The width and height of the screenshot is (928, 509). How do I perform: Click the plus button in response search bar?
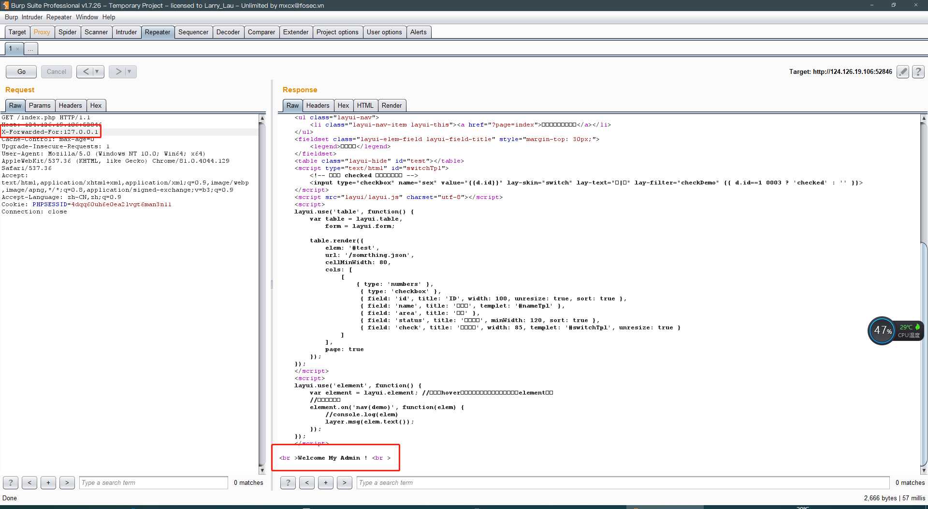326,482
